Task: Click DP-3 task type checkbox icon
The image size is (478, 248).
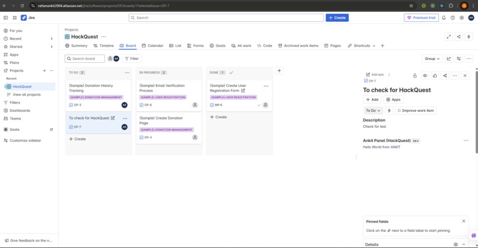Action: click(71, 105)
